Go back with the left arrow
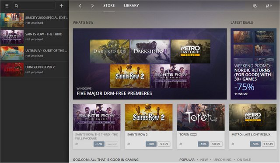The height and width of the screenshot is (163, 280). [x=80, y=6]
